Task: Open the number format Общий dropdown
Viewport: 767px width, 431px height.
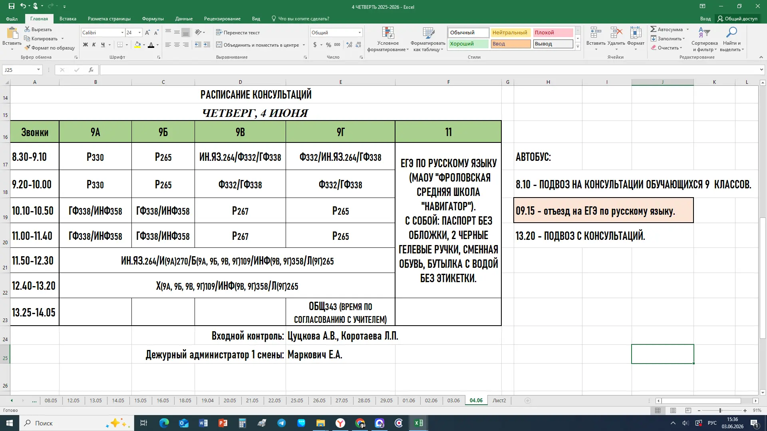Action: [360, 33]
